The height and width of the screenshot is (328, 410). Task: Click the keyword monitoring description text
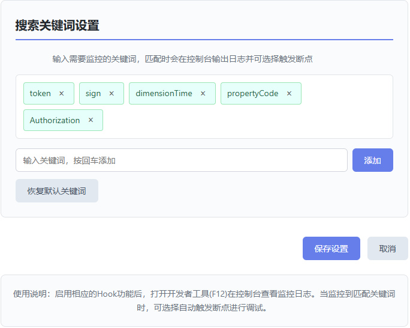182,59
